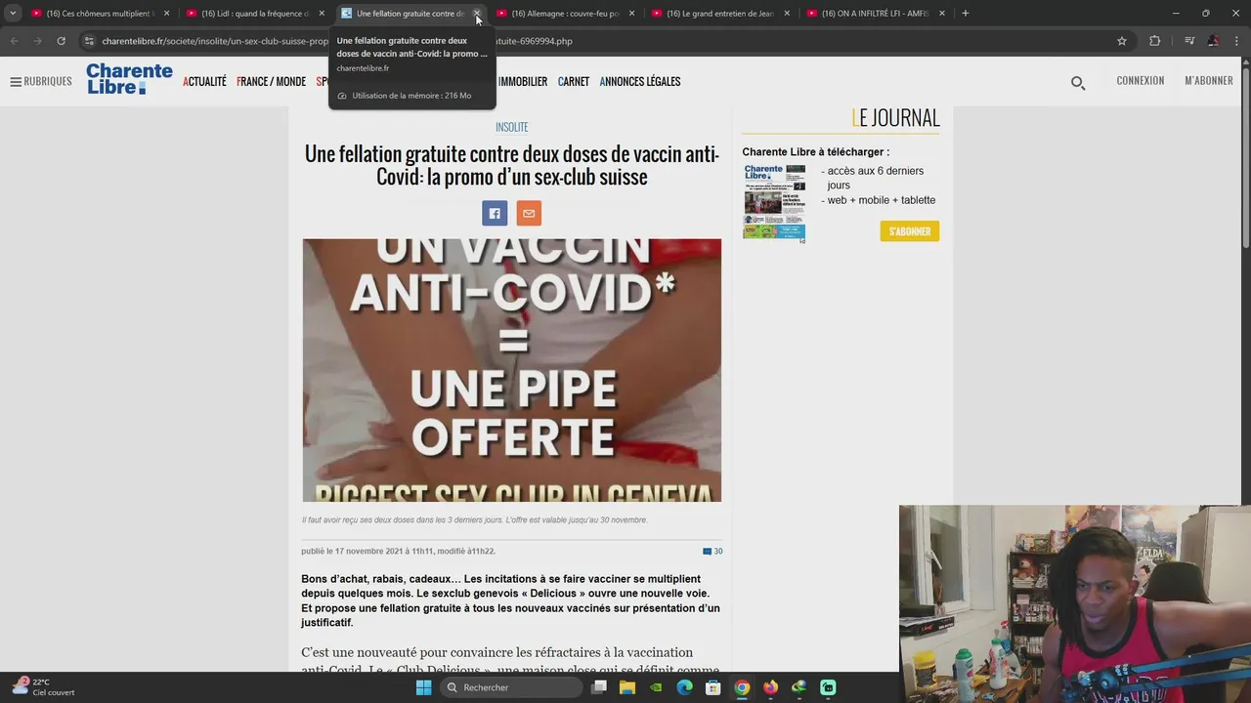The width and height of the screenshot is (1251, 703).
Task: Open the Carnet section
Action: click(574, 82)
